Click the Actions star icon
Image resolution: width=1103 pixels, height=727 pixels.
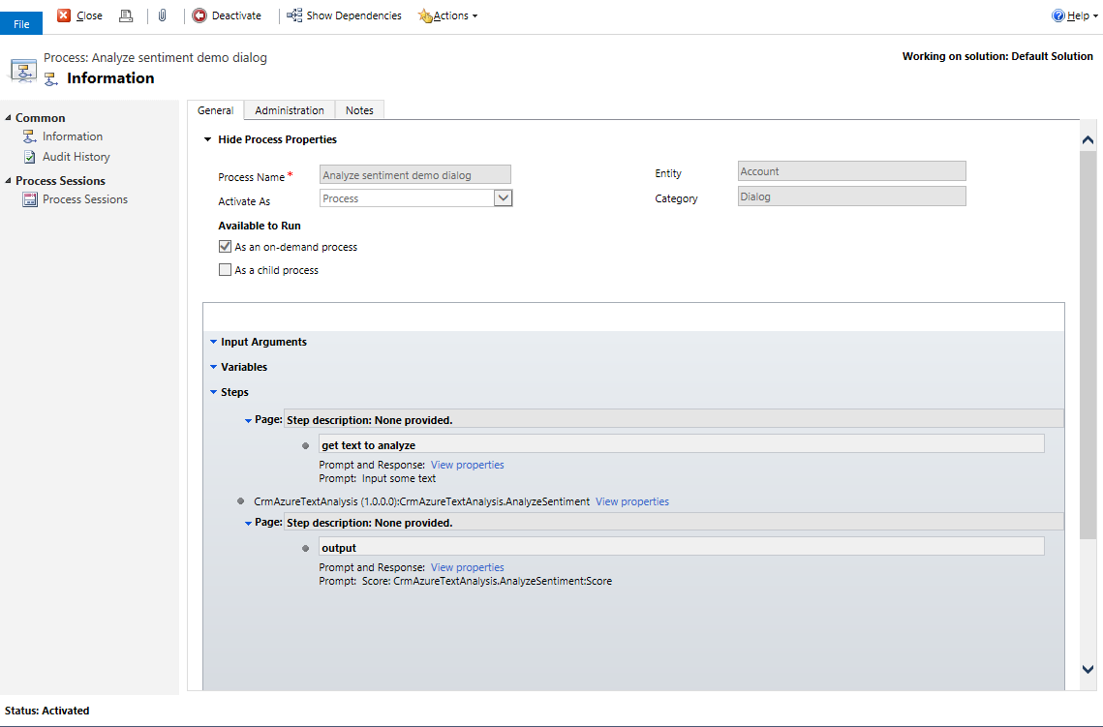tap(425, 15)
